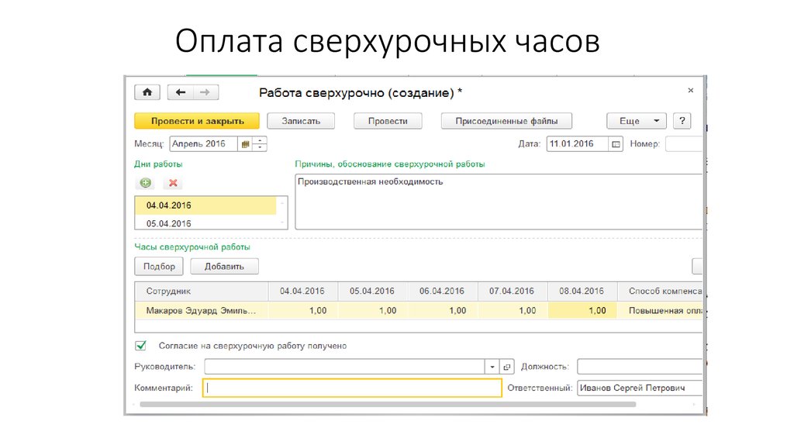The height and width of the screenshot is (445, 794).
Task: Open the Руководитель field lookup icon
Action: coord(507,367)
